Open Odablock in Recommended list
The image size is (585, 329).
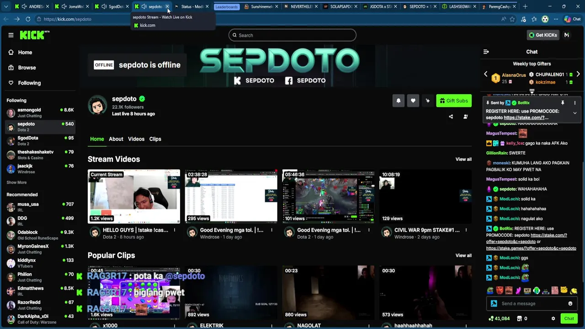coord(40,235)
